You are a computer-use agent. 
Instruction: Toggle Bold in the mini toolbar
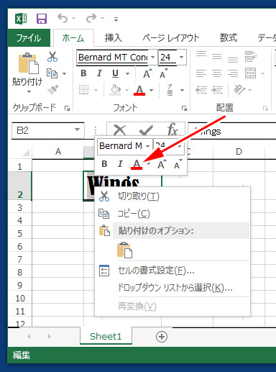(x=104, y=164)
